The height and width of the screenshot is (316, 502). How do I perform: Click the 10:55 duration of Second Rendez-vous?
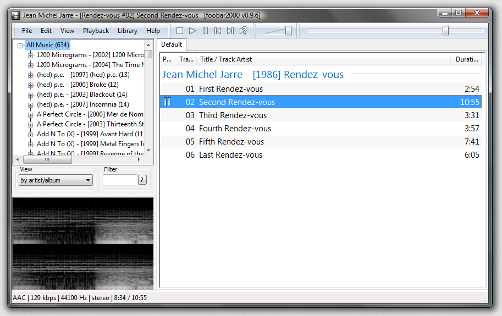pyautogui.click(x=470, y=102)
